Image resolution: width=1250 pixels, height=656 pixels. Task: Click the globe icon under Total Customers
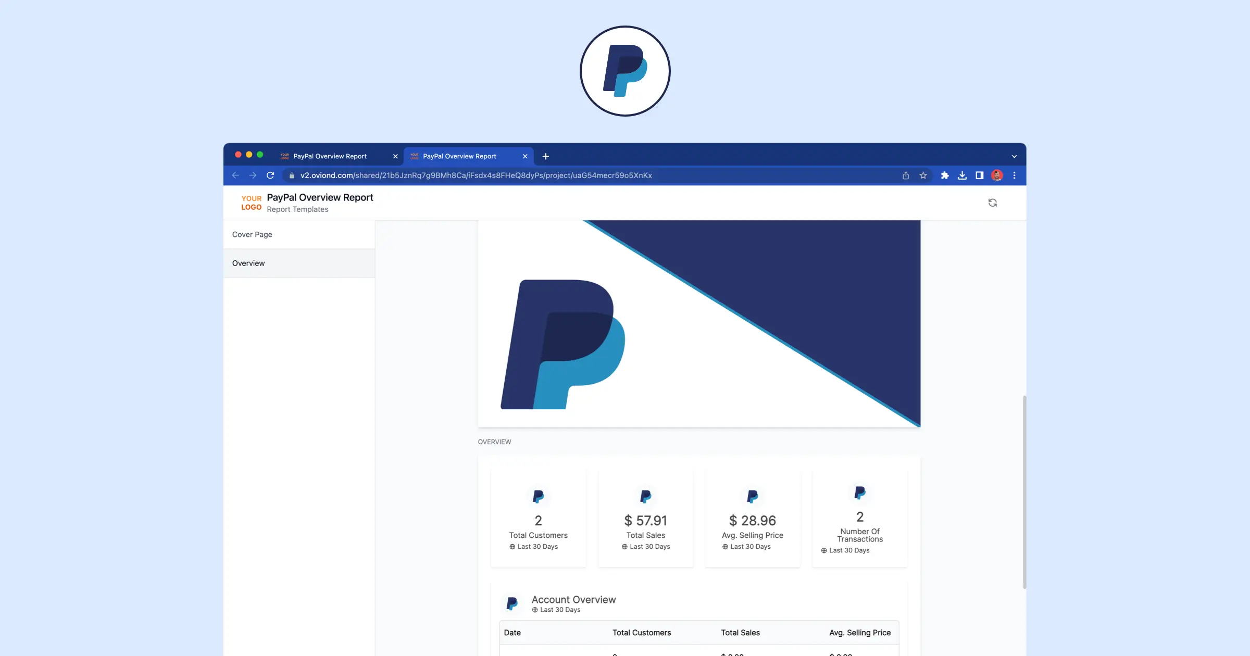pos(512,547)
